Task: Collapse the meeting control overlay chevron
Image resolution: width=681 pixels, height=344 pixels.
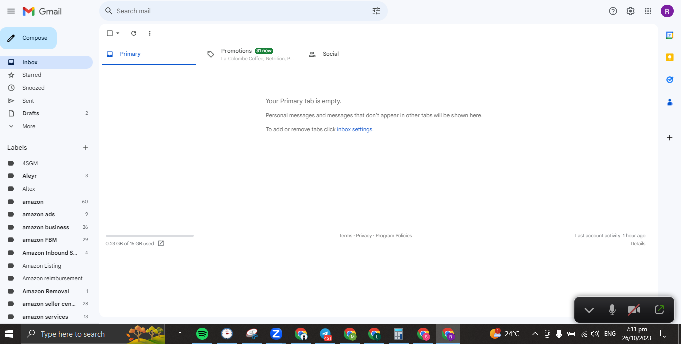Action: [589, 310]
